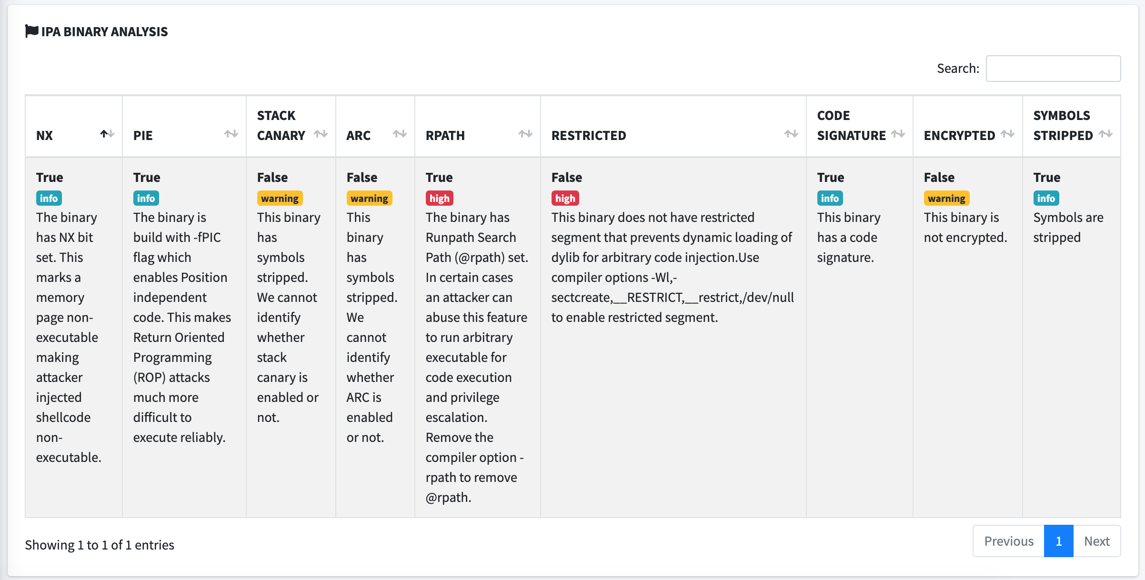The height and width of the screenshot is (580, 1145).
Task: Click Symbols Stripped sort arrows
Action: pyautogui.click(x=1105, y=134)
